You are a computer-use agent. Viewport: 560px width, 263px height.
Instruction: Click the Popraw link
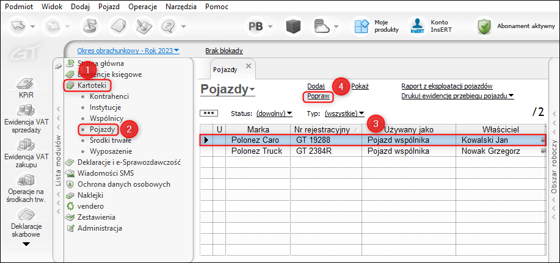318,96
